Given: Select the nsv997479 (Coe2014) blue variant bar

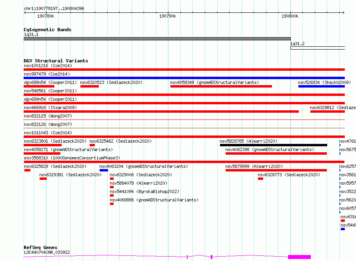Looking at the screenshot, I should click(184, 78).
